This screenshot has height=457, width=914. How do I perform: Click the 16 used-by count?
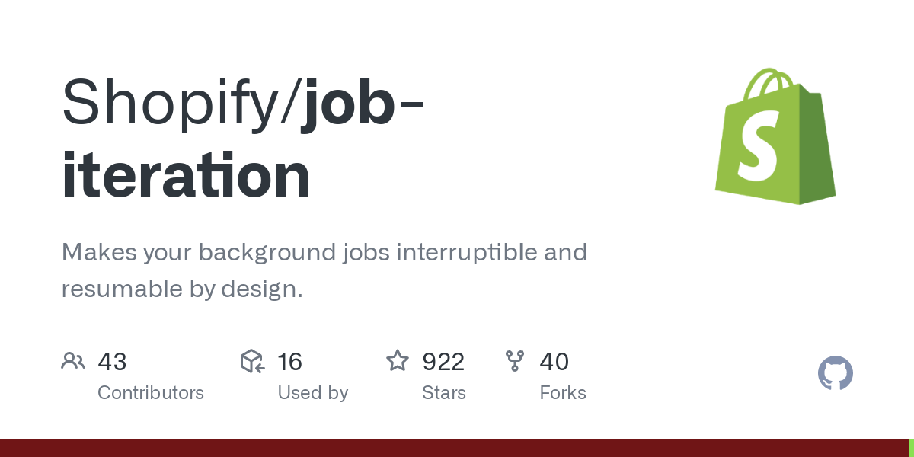click(x=289, y=361)
